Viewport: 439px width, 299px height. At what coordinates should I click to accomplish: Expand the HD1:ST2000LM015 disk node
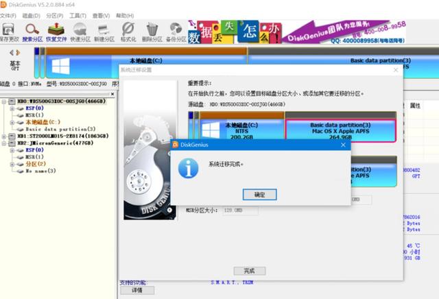click(x=4, y=136)
